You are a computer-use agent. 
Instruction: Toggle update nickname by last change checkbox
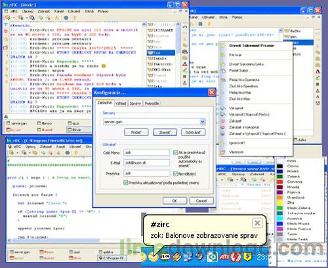(126, 183)
